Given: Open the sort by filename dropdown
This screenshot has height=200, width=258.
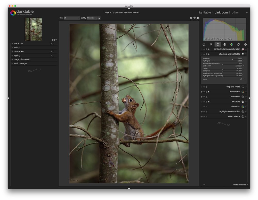Looking at the screenshot, I should 92,18.
